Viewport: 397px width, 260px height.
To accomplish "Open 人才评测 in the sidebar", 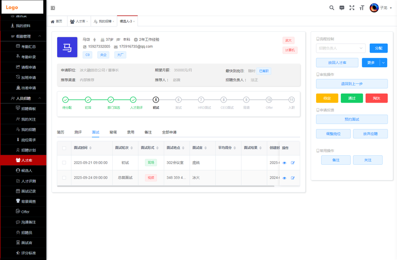I will pyautogui.click(x=23, y=181).
